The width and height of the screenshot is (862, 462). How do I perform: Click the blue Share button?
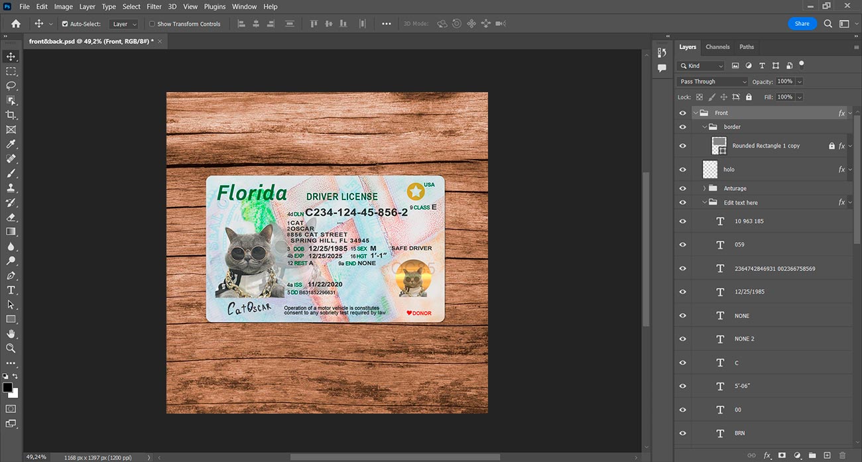[x=802, y=24]
